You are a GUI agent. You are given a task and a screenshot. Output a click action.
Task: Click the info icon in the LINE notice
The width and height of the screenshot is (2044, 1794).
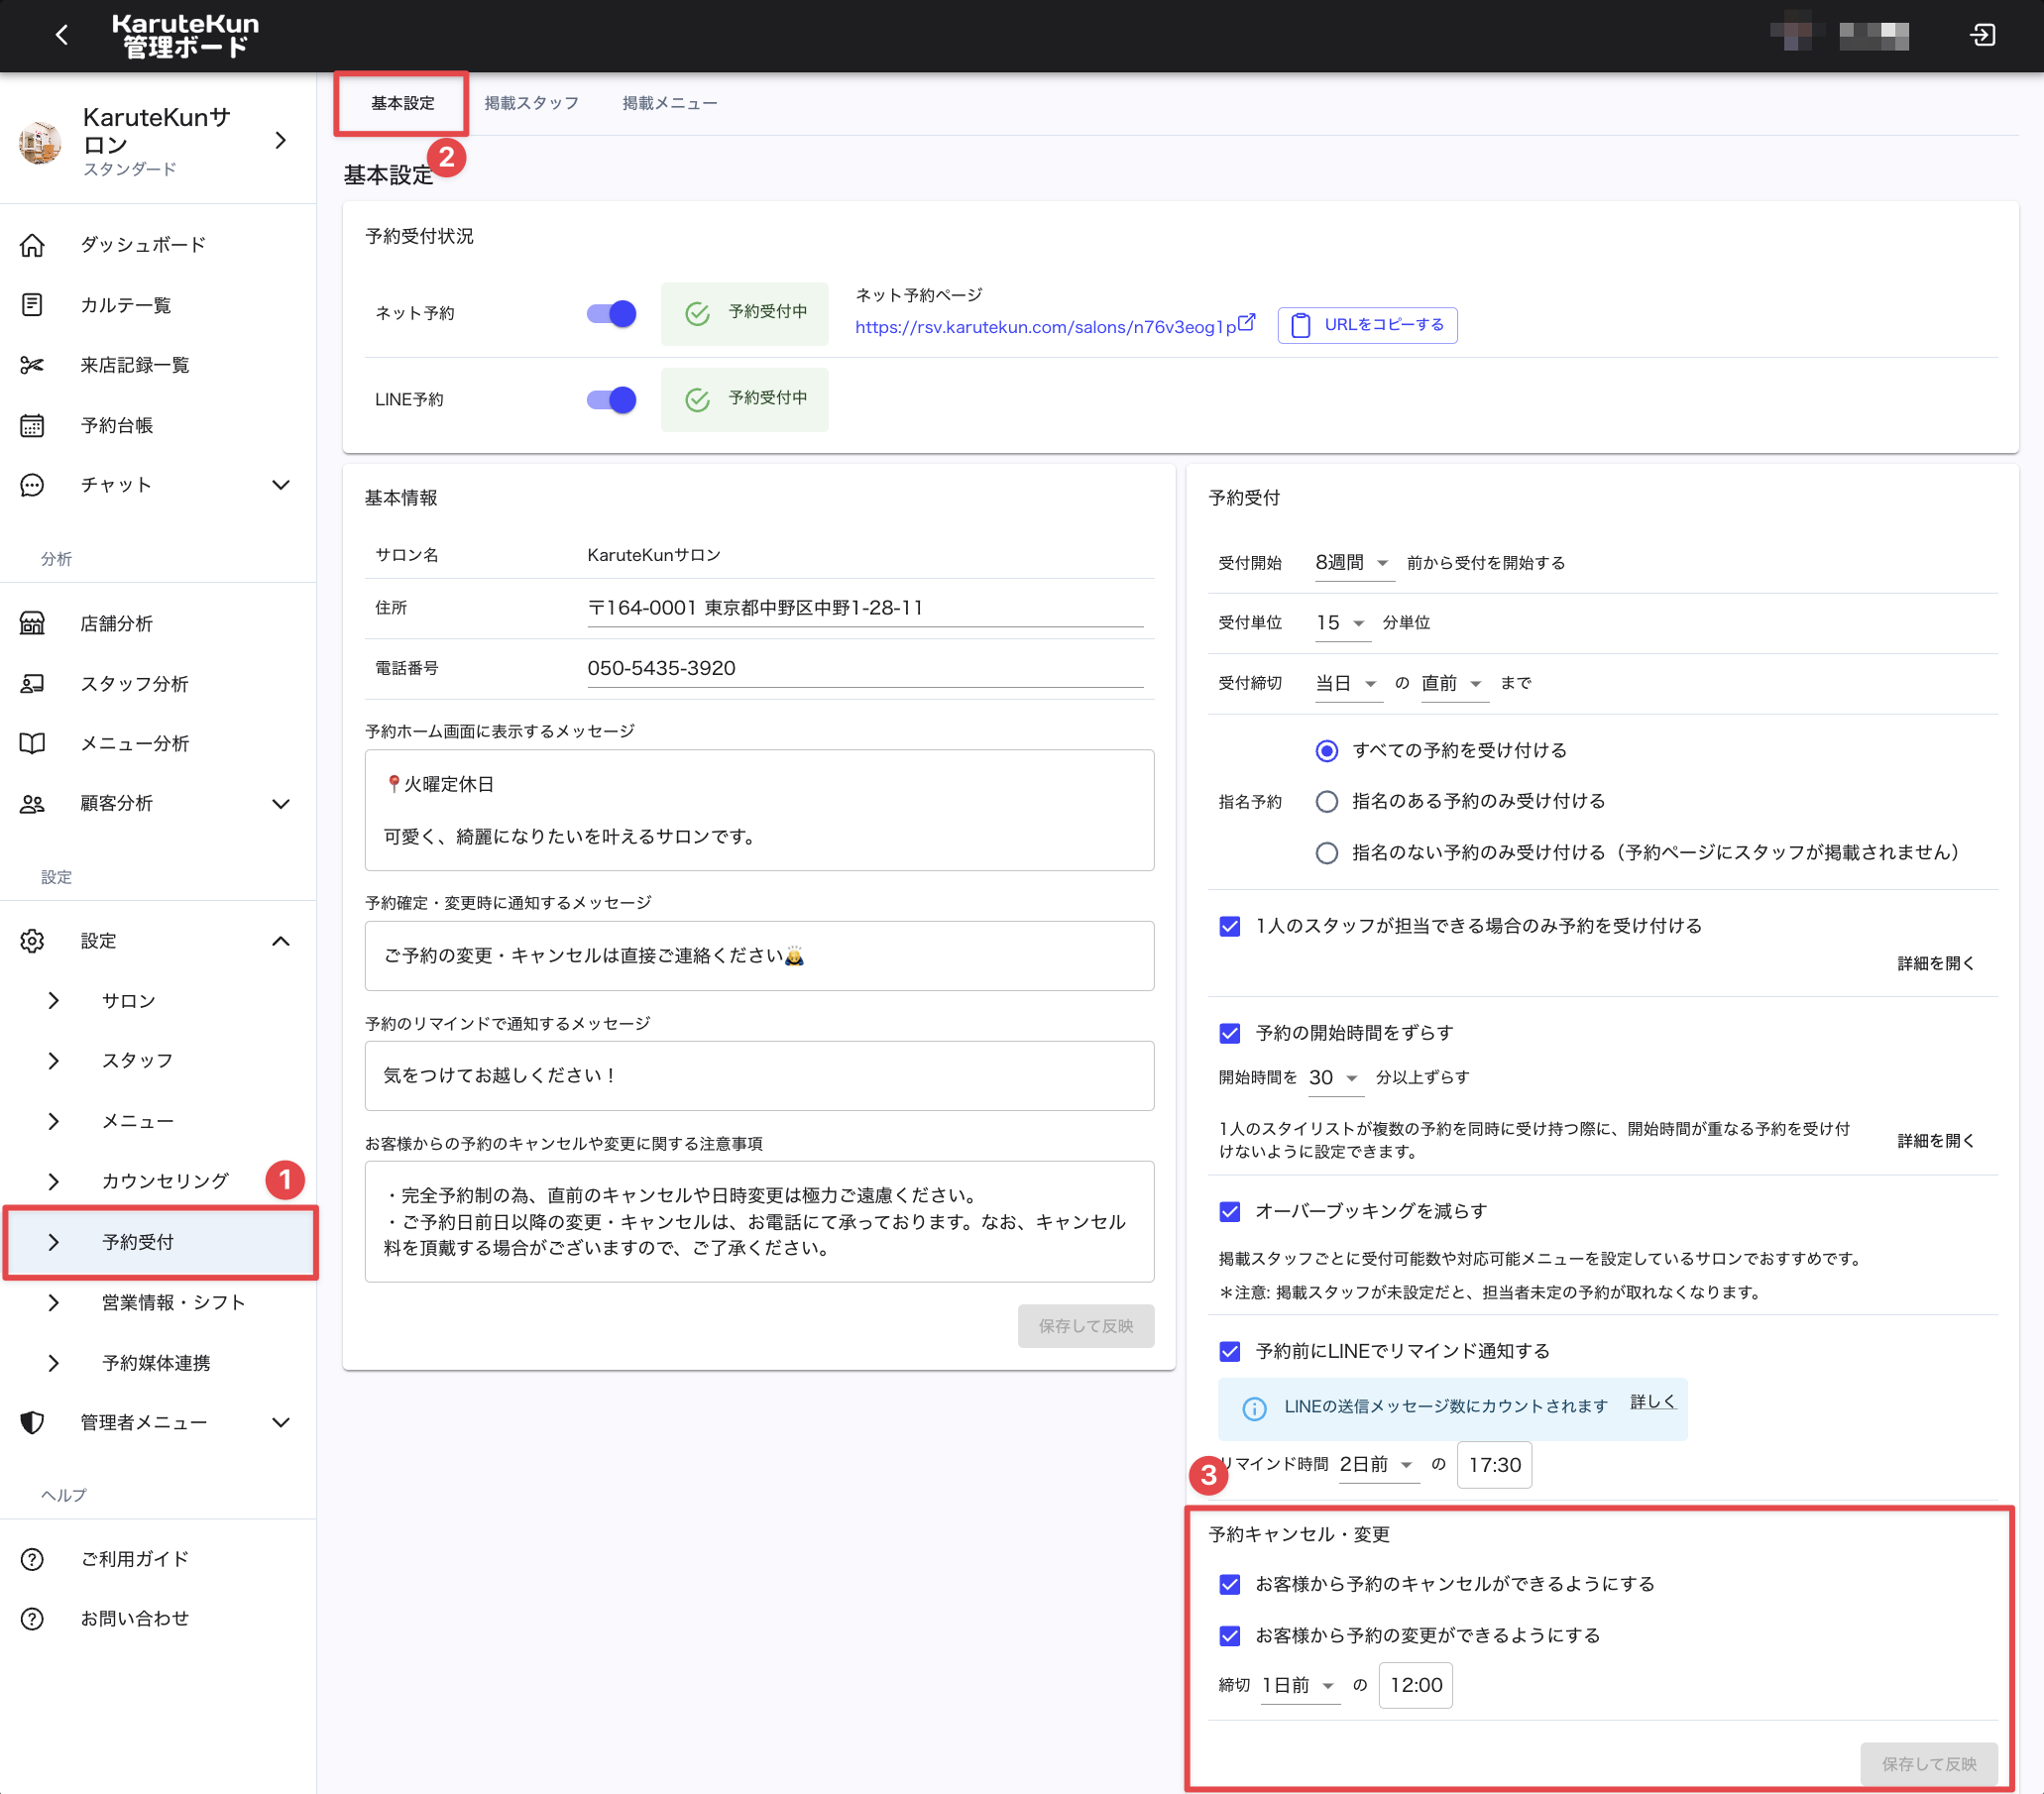click(x=1254, y=1408)
